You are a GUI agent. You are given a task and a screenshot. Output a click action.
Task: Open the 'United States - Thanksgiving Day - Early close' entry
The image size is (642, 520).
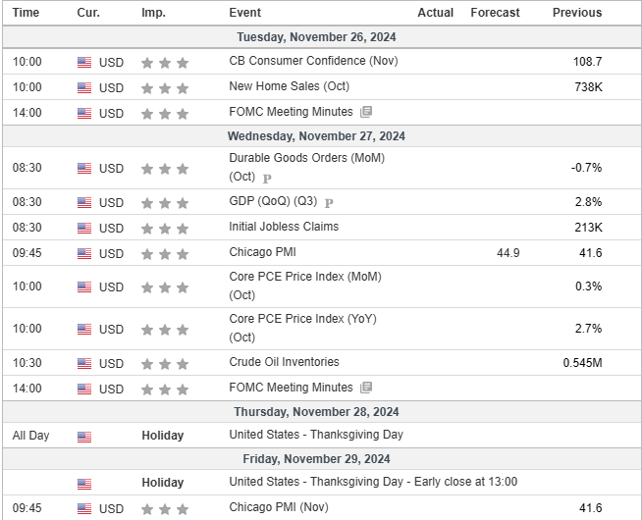[x=373, y=482]
